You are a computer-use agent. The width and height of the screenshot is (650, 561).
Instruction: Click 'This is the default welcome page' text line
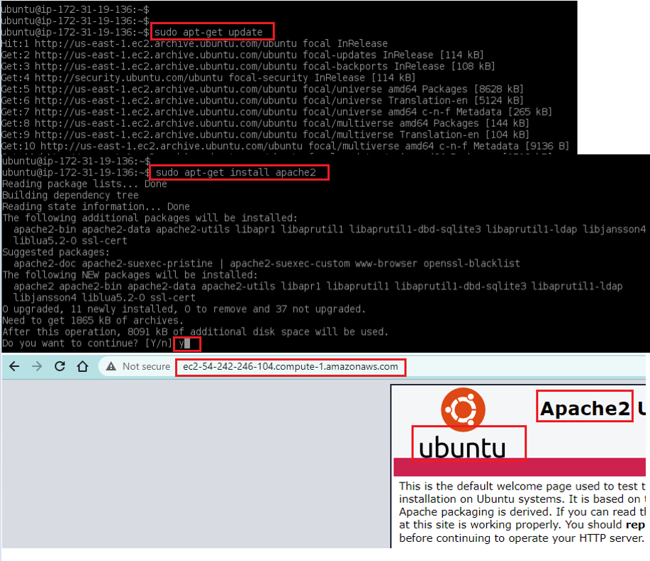[x=522, y=486]
